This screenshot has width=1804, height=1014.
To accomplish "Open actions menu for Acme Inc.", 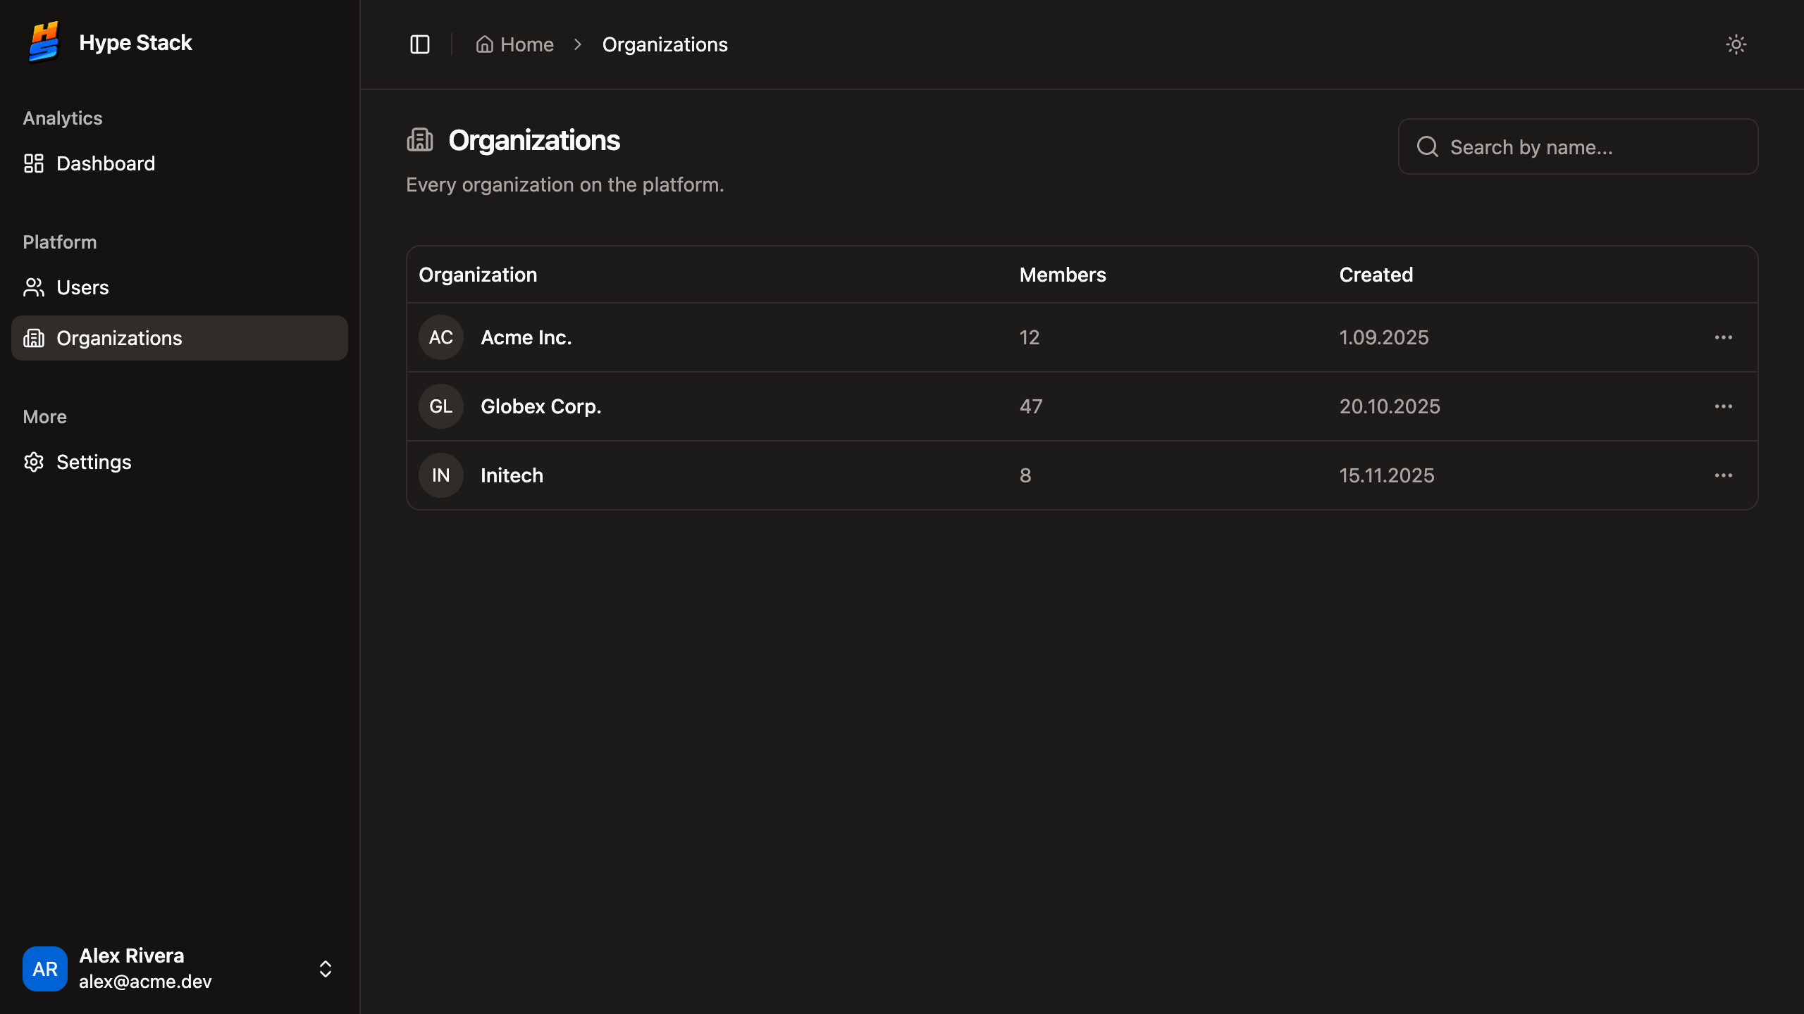I will (1724, 337).
